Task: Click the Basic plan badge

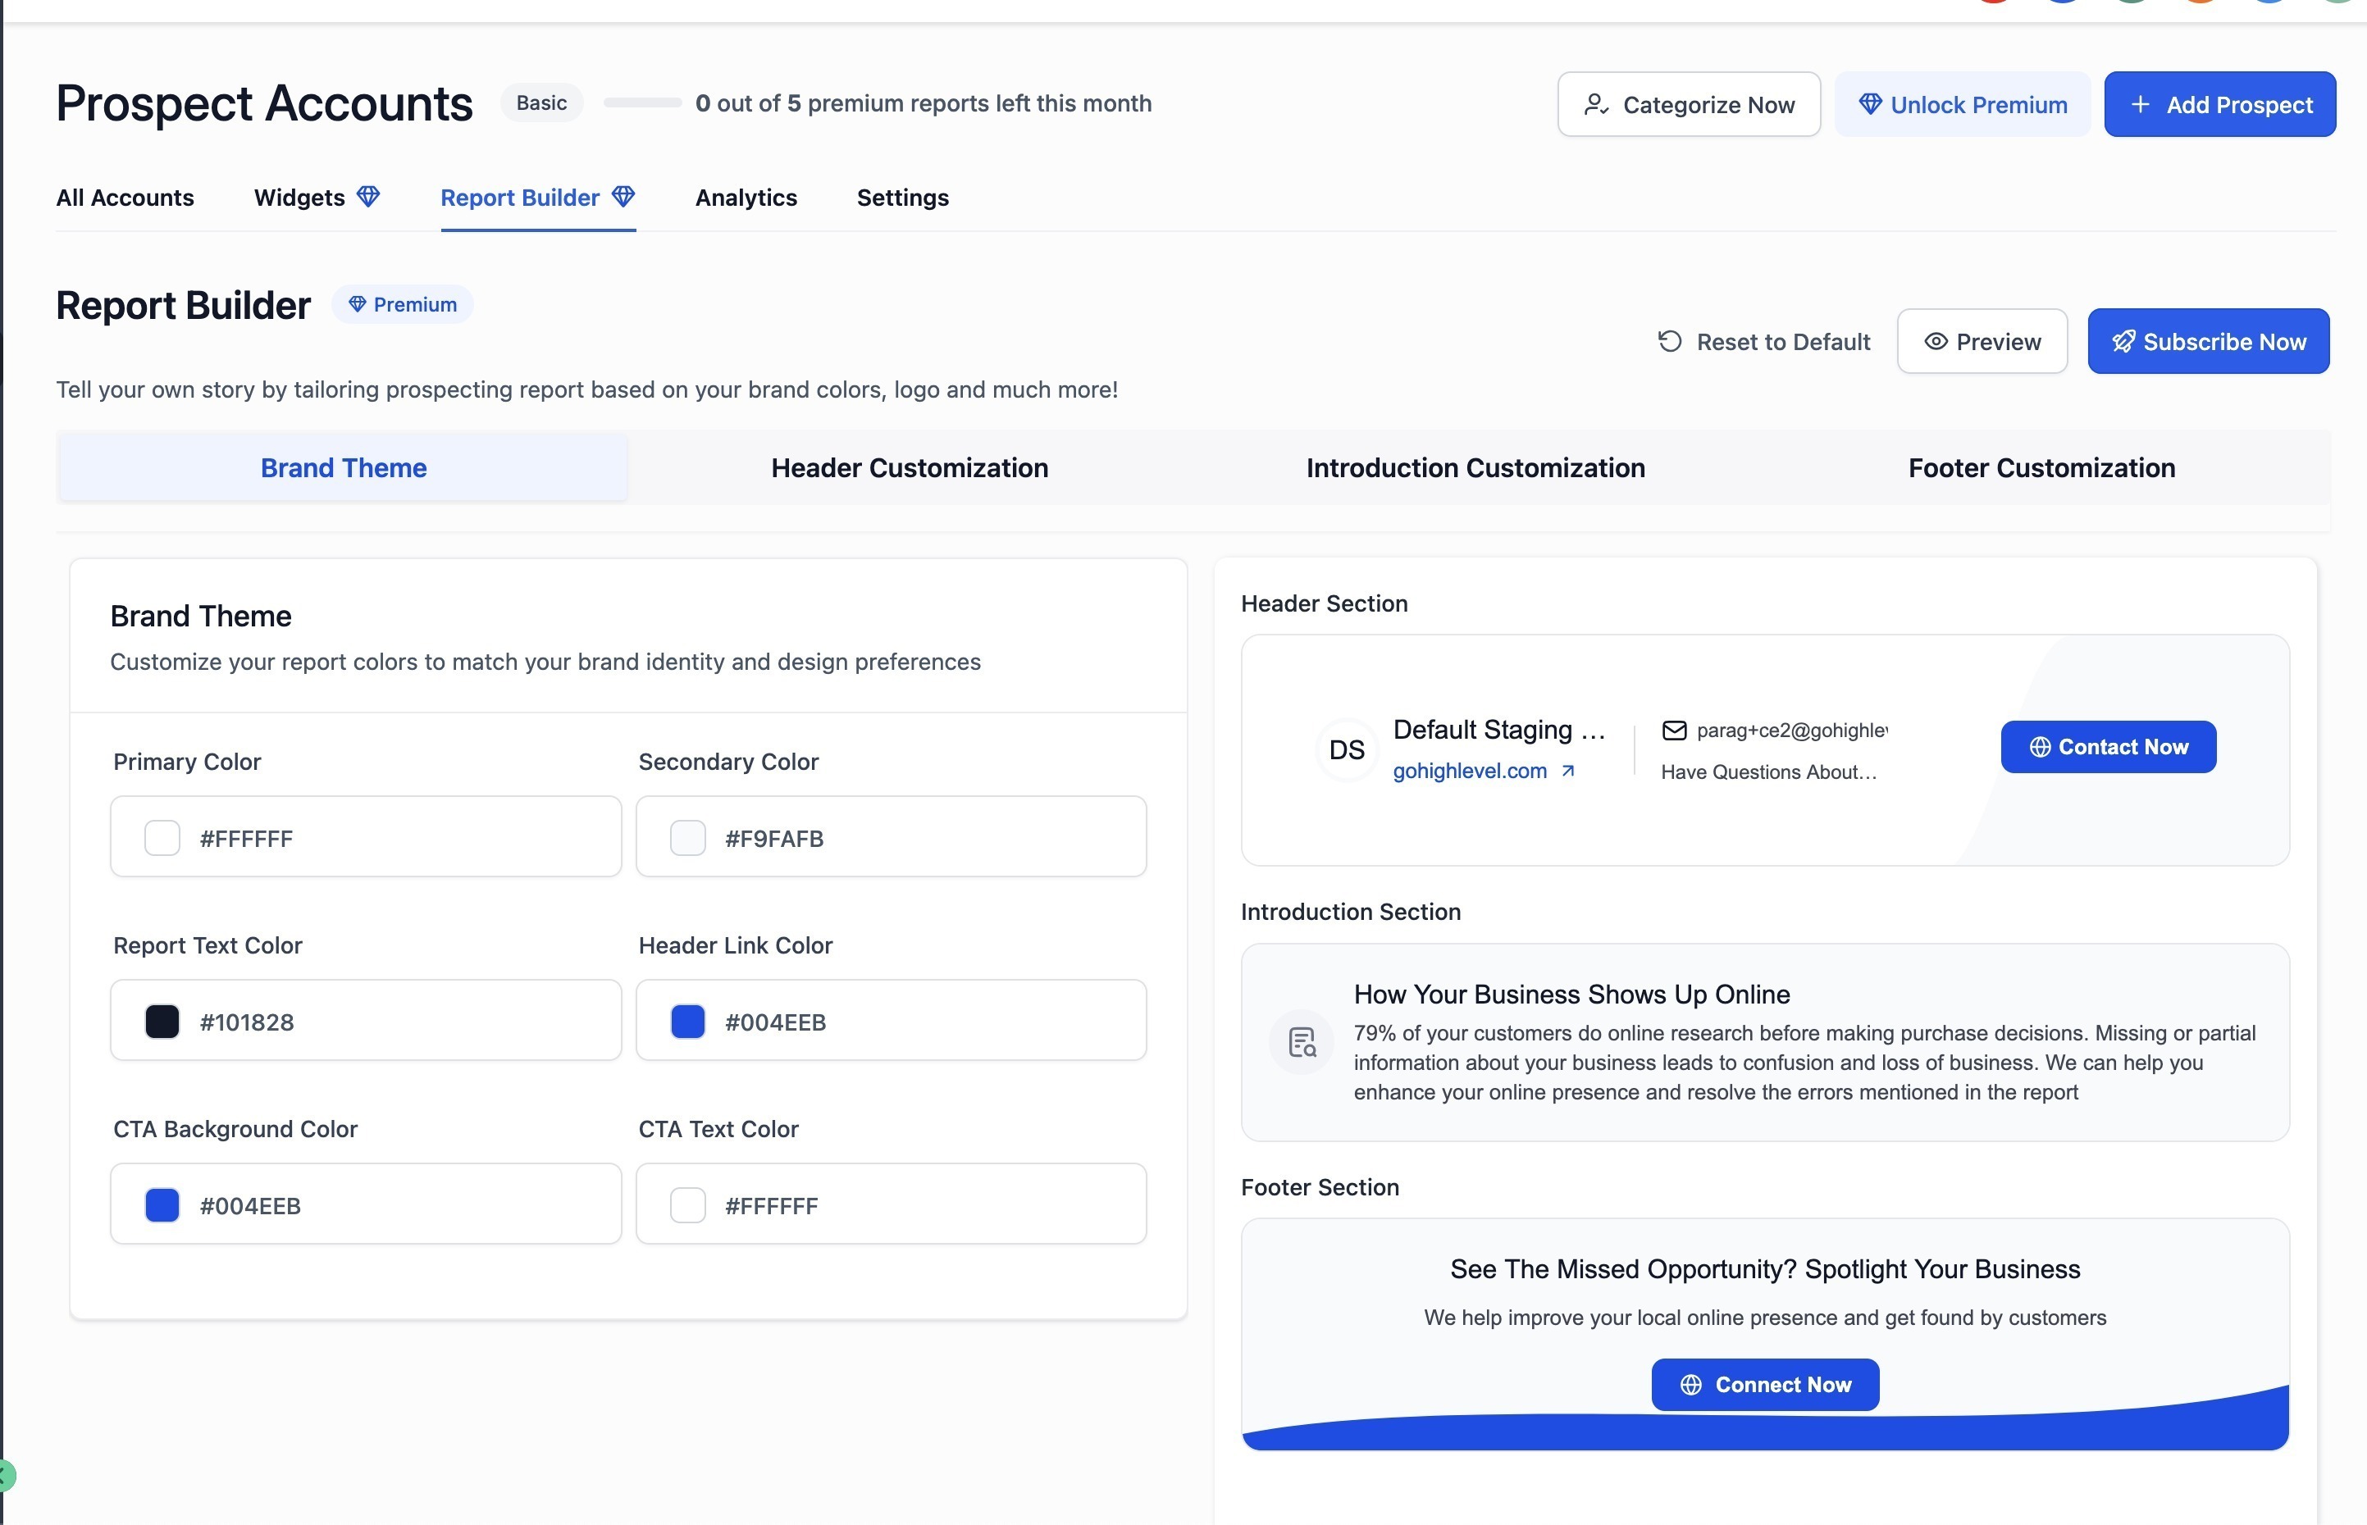Action: tap(540, 103)
